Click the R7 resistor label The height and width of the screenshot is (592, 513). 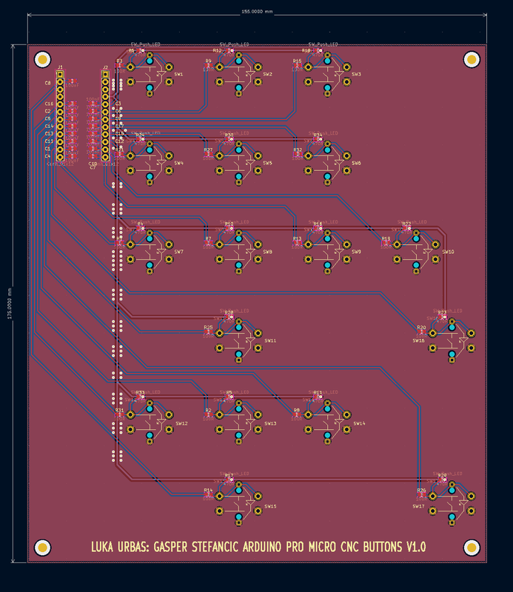point(208,238)
